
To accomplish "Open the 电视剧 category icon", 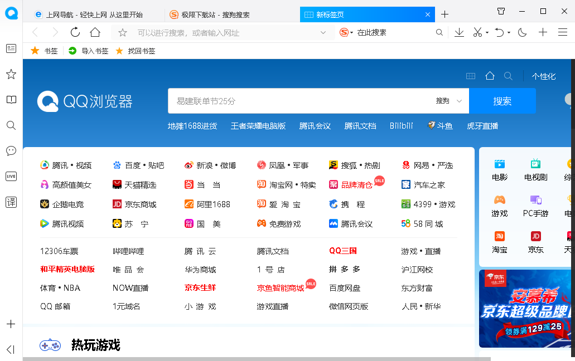I will pos(536,170).
